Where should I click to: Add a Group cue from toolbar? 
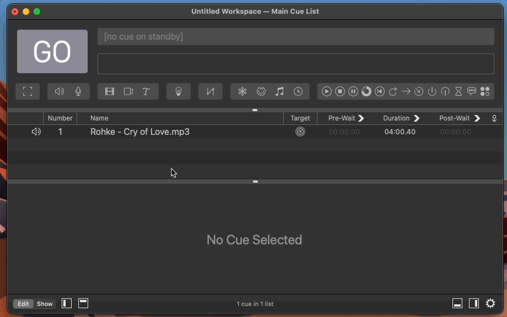coord(28,91)
